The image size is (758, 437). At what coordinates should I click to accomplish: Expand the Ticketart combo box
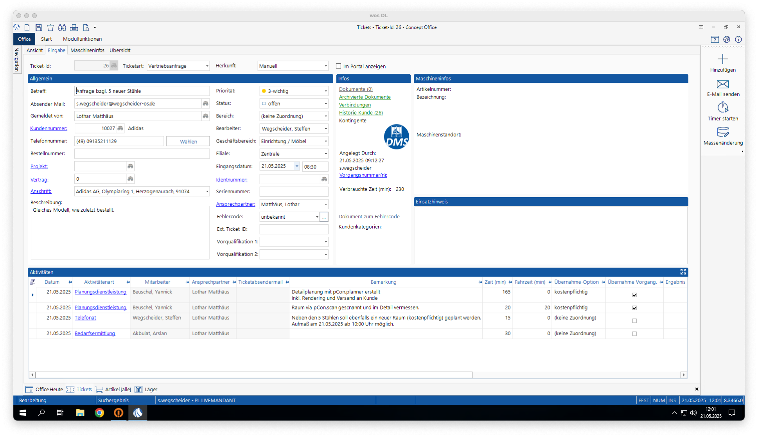pyautogui.click(x=207, y=66)
